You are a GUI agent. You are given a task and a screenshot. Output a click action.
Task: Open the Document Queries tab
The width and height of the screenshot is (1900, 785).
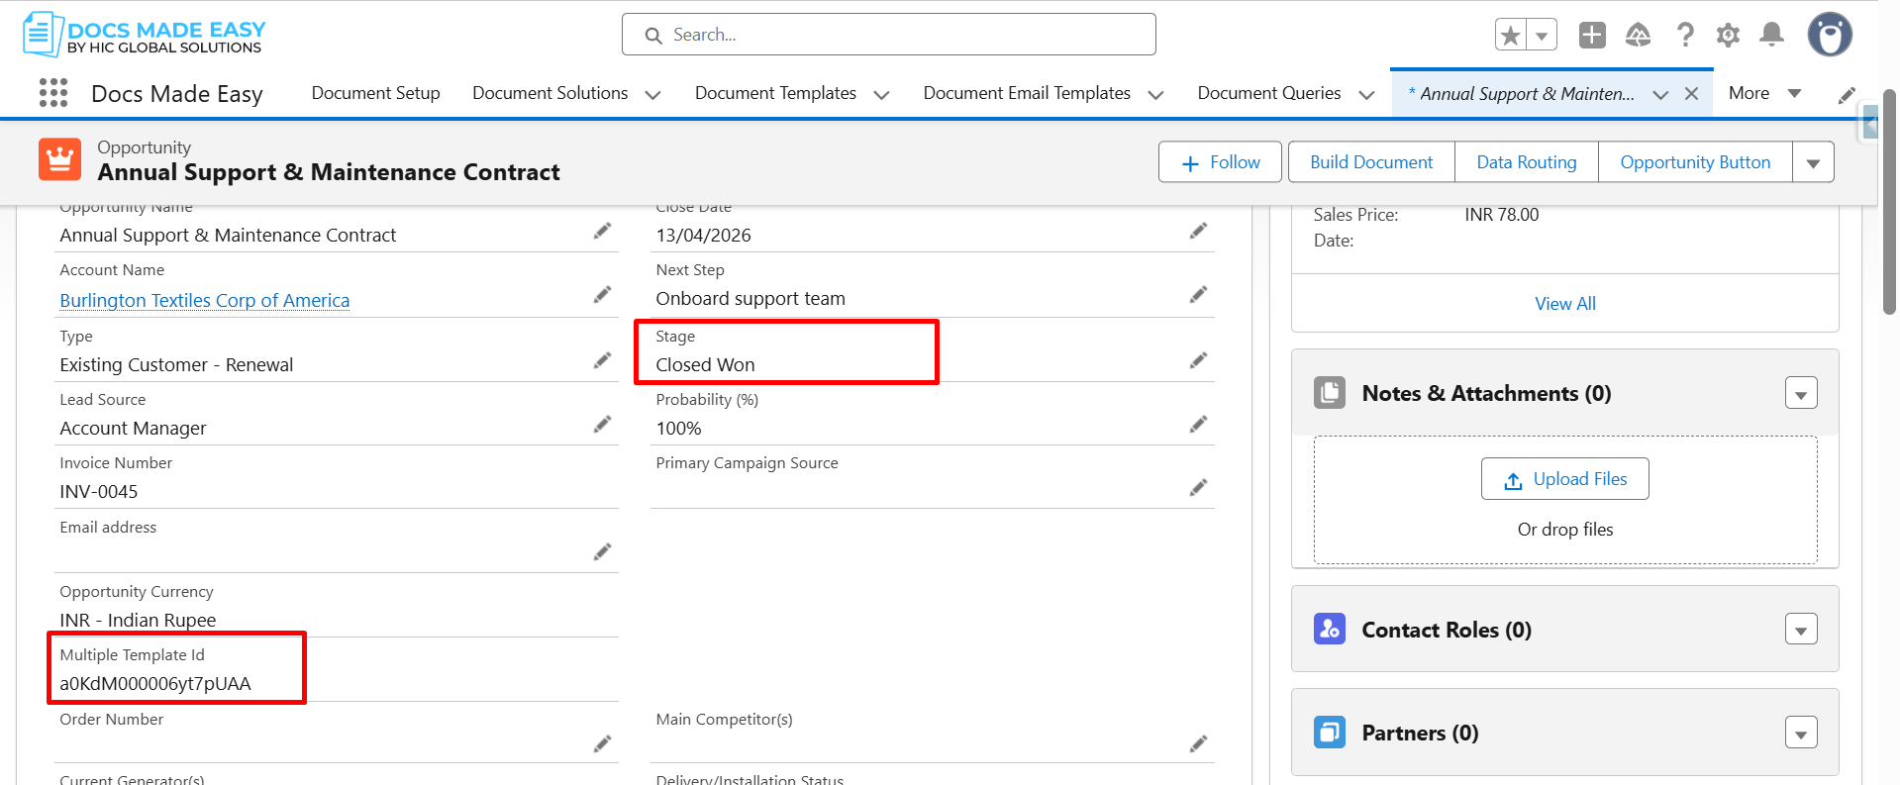point(1269,93)
